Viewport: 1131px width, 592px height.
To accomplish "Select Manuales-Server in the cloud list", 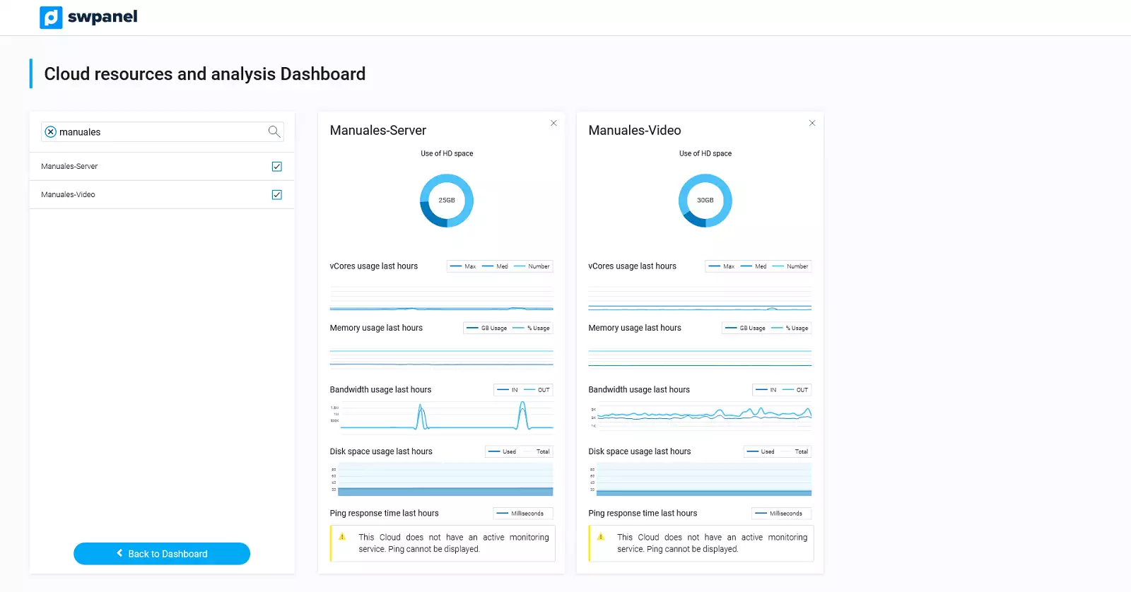I will tap(69, 167).
